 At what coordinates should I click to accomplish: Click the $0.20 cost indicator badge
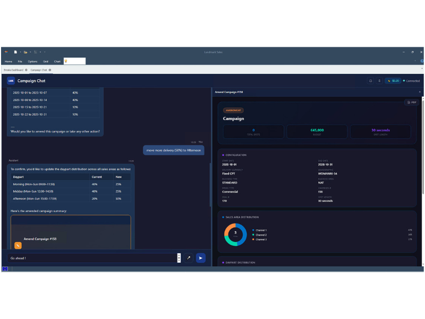pos(393,81)
